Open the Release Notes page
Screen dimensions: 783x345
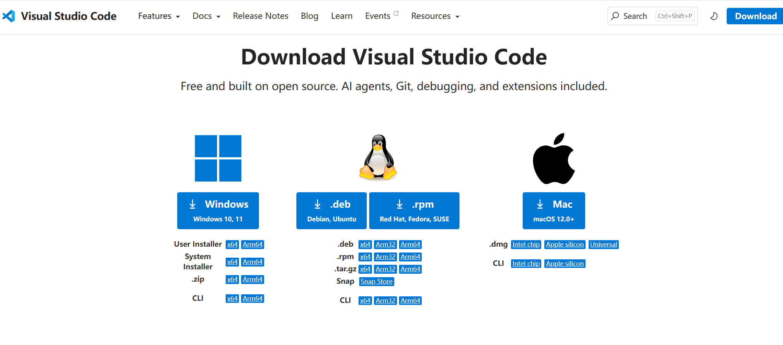261,16
